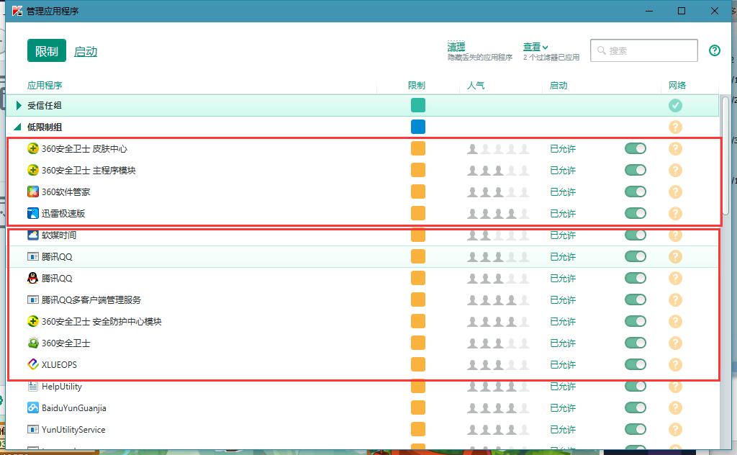
Task: Click 已允许 in the 软媒时间 row
Action: coord(563,235)
